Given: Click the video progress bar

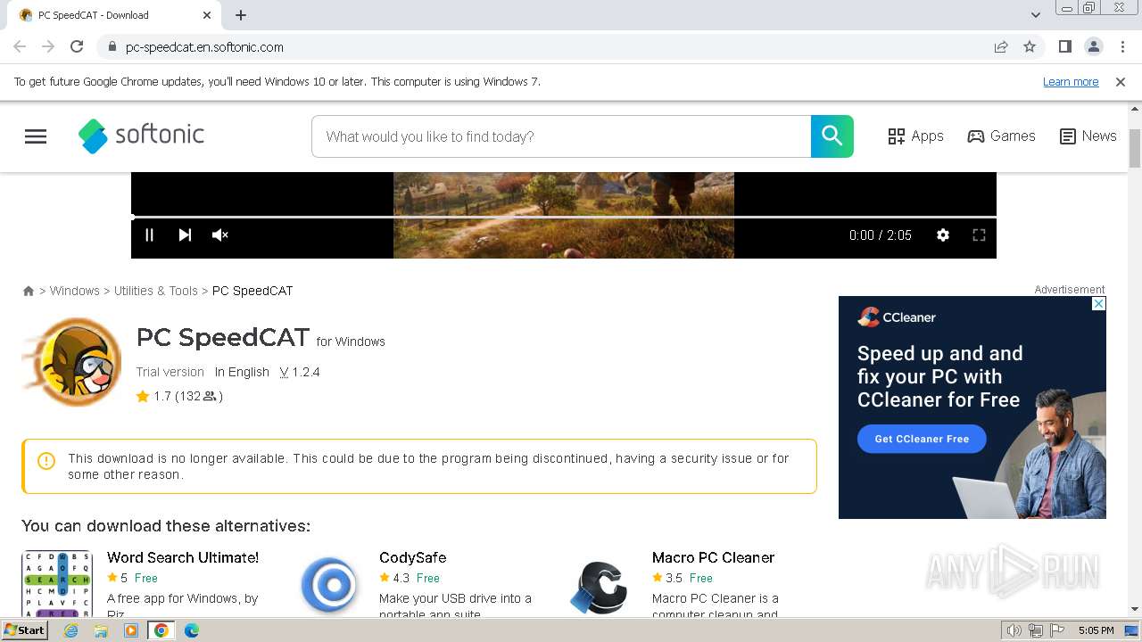Looking at the screenshot, I should click(564, 217).
